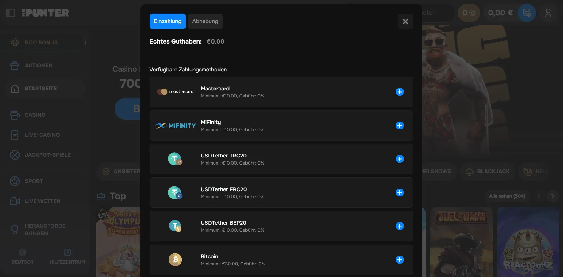This screenshot has height=277, width=563.
Task: Switch to the Abhebung tab
Action: coord(205,21)
